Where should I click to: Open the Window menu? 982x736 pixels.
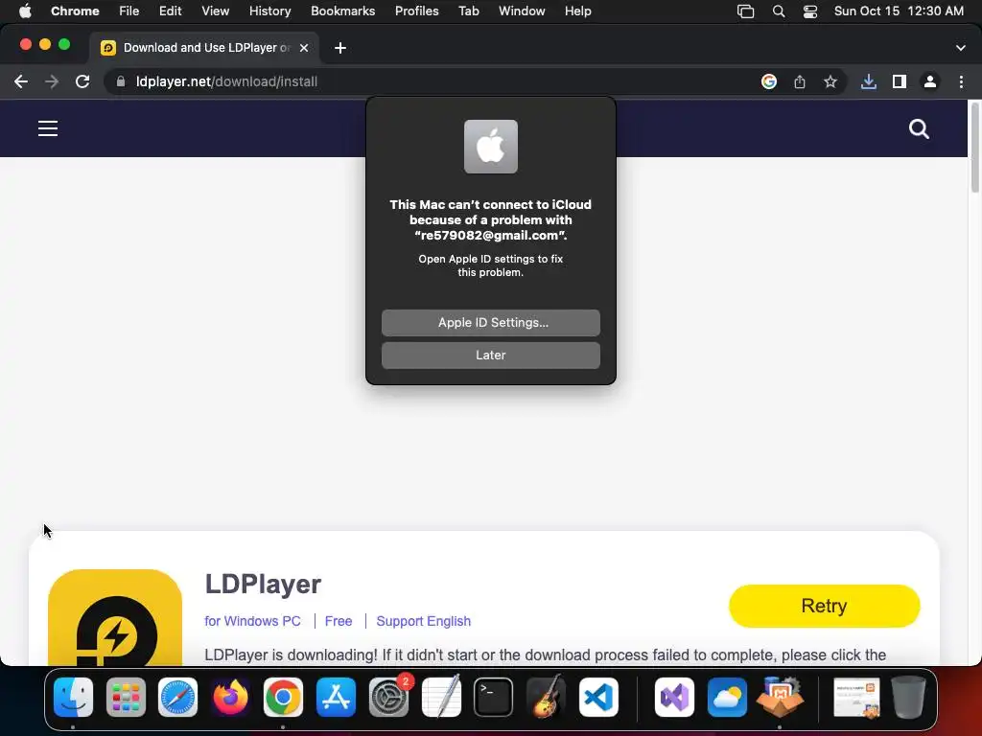pyautogui.click(x=522, y=11)
